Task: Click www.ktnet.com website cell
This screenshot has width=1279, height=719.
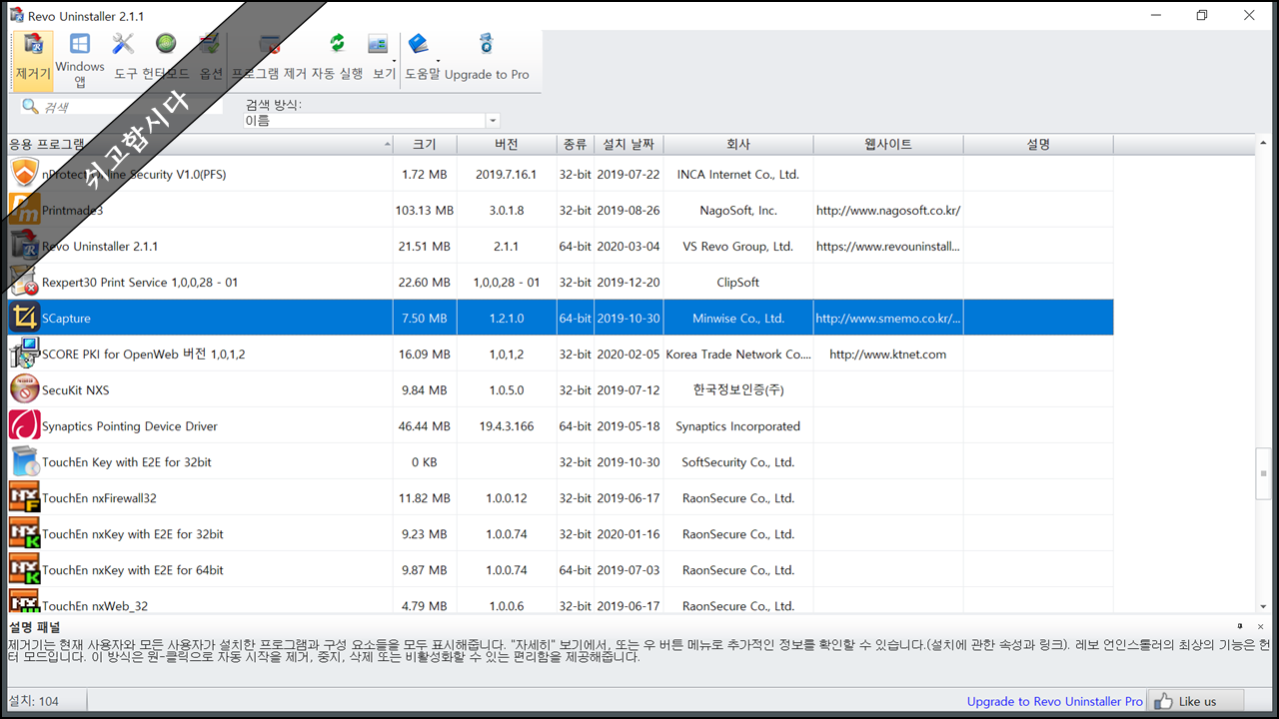Action: [x=888, y=355]
